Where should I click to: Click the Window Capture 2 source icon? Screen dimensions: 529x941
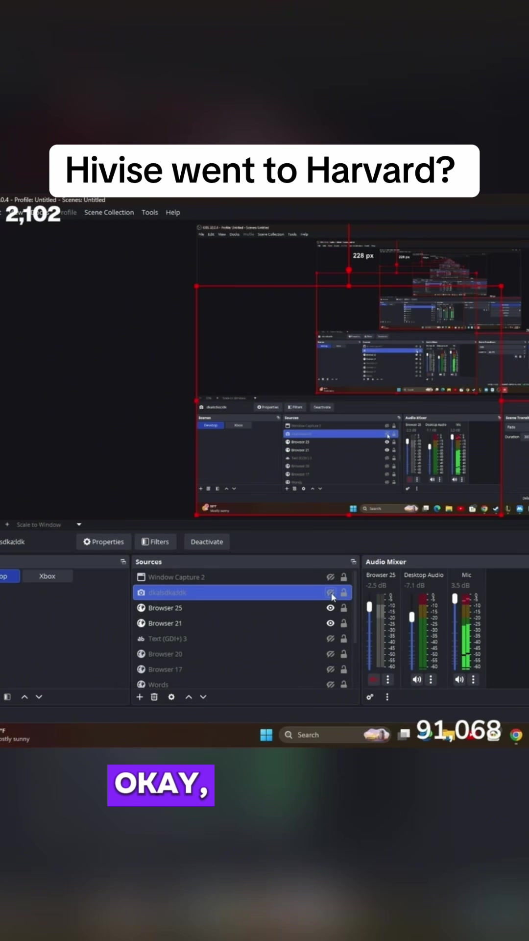141,577
